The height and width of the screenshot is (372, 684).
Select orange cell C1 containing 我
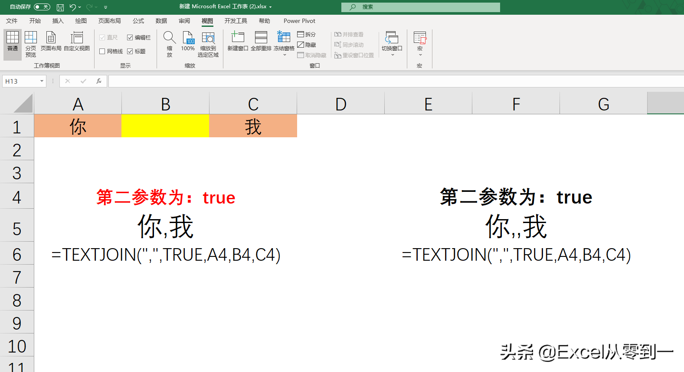253,126
